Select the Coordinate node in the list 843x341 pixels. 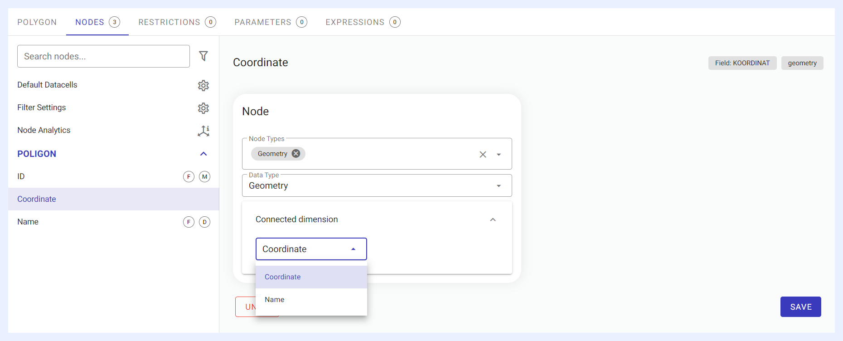pyautogui.click(x=113, y=199)
